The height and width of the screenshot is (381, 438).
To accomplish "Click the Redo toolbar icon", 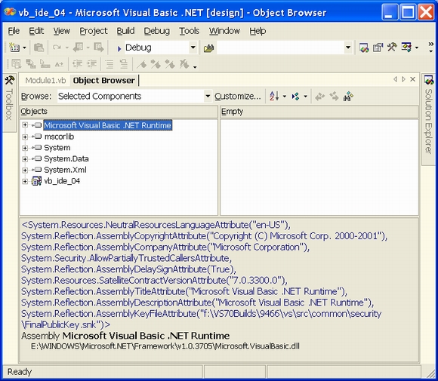I will click(x=57, y=48).
